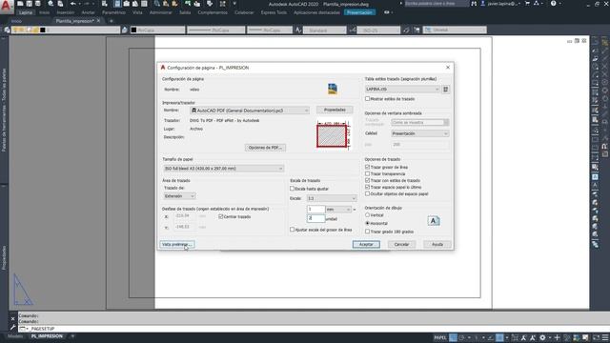Click the unidad value input field

click(315, 218)
